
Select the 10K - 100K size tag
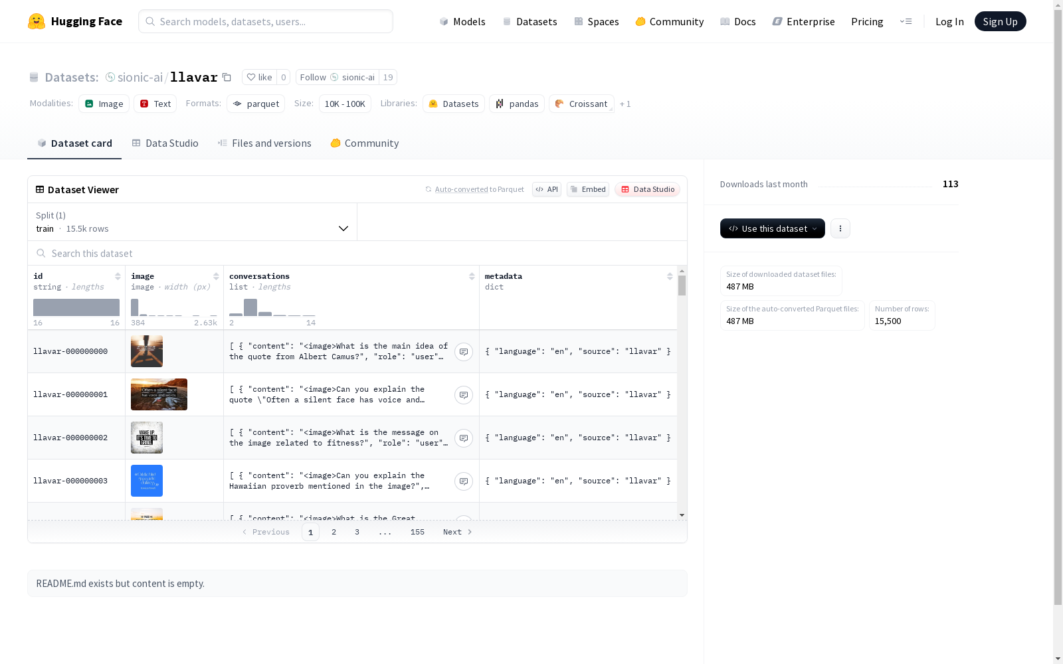[345, 104]
